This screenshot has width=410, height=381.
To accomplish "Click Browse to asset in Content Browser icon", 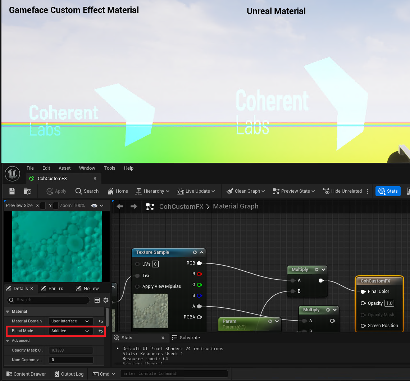I will pos(28,191).
